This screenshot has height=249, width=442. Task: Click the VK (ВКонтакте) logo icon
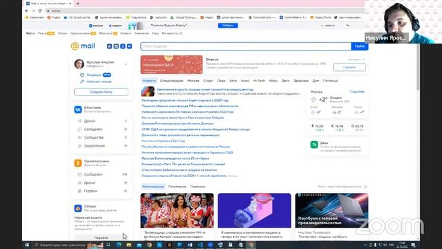pos(78,109)
